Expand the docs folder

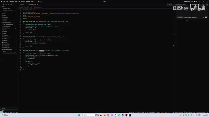[5, 16]
